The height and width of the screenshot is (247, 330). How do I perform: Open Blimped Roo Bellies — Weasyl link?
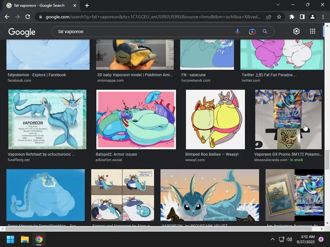coord(212,154)
